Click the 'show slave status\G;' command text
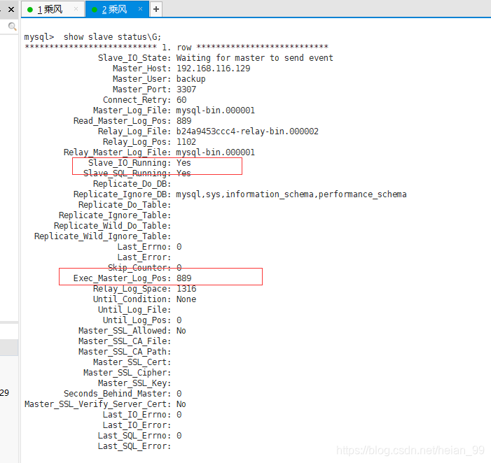Image resolution: width=491 pixels, height=463 pixels. pos(112,37)
